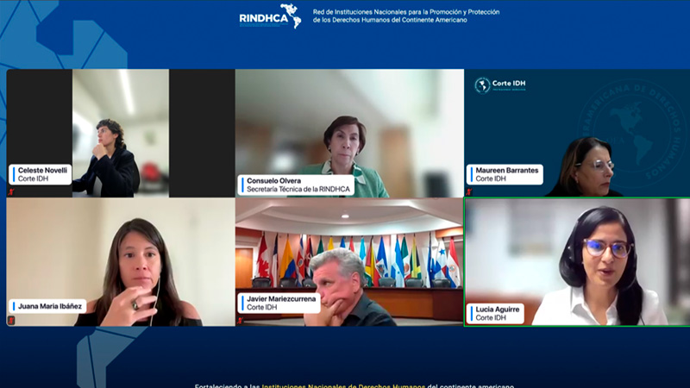
Task: Click the Lucia Aguirre name label
Action: (x=496, y=312)
